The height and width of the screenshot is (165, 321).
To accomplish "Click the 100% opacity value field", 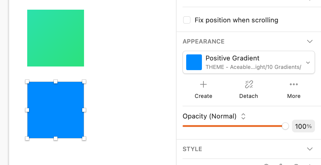I will pos(303,126).
